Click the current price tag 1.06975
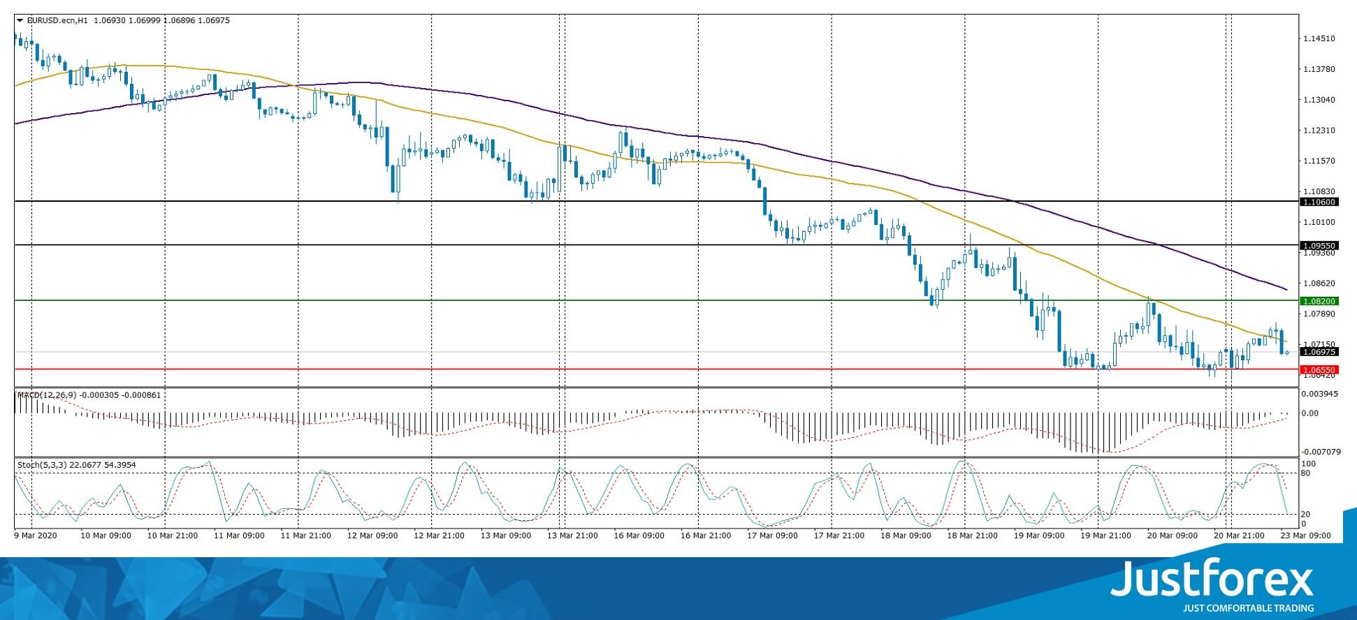The height and width of the screenshot is (620, 1357). (x=1319, y=353)
